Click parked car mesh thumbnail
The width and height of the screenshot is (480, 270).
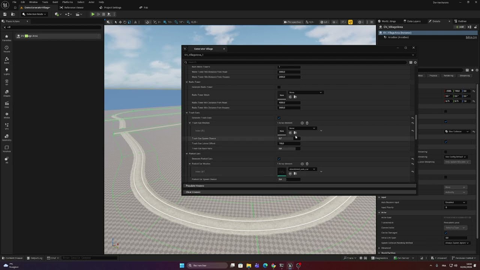282,171
